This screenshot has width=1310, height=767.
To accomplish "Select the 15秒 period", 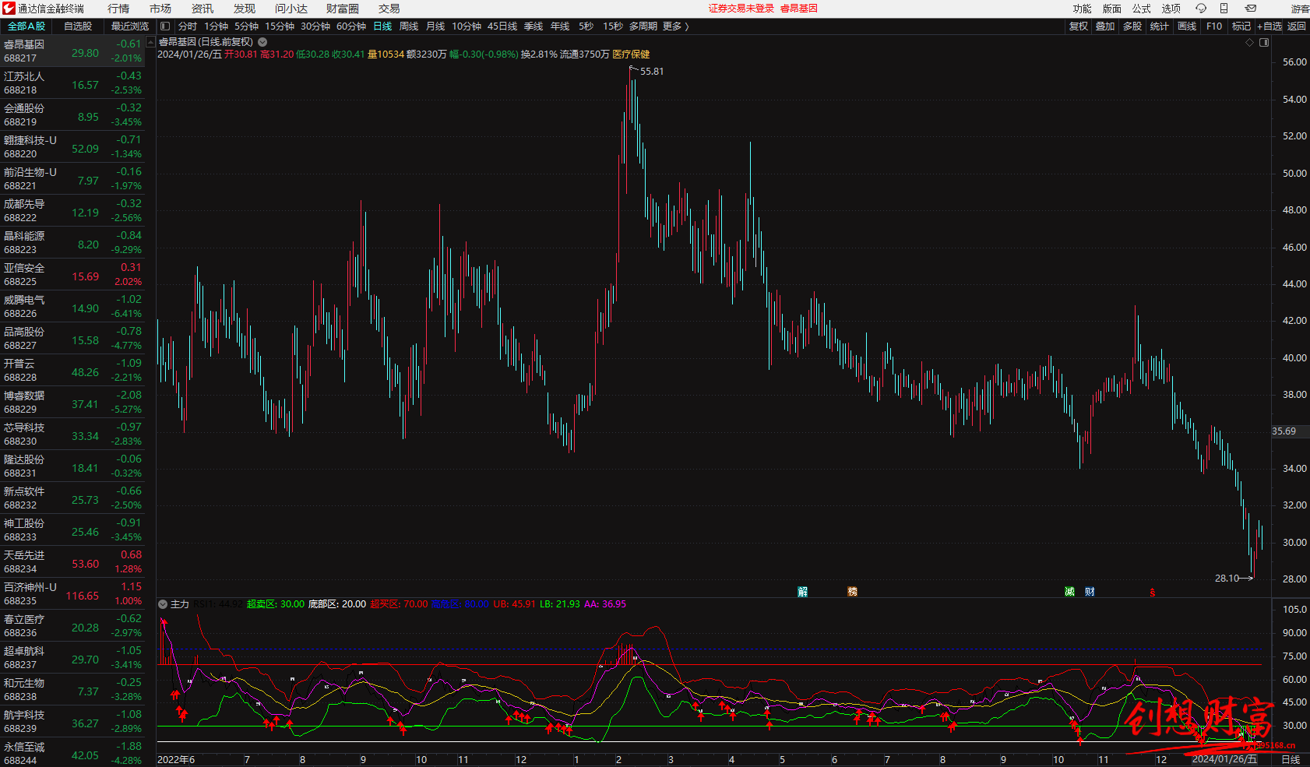I will [x=613, y=26].
